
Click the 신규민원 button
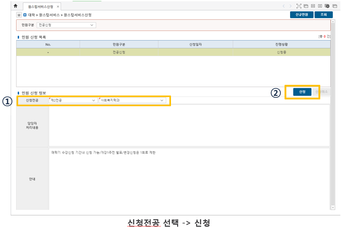(301, 15)
